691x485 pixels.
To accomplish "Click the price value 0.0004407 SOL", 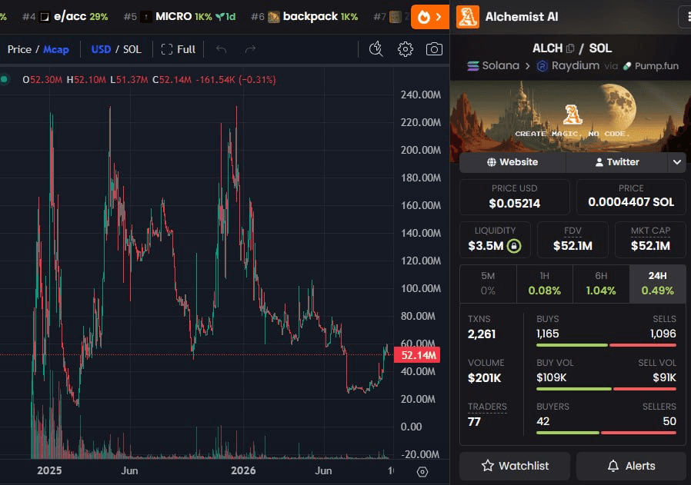I will tap(631, 202).
